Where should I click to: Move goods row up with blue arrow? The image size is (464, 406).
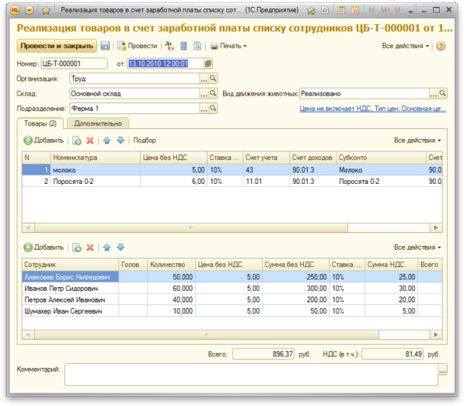[106, 141]
